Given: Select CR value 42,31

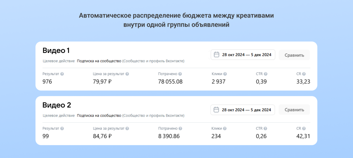Looking at the screenshot, I should 303,136.
